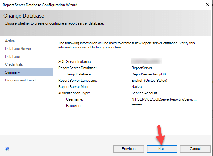Open the Database step in sidebar
Screen dimensions: 213x156
[13, 57]
